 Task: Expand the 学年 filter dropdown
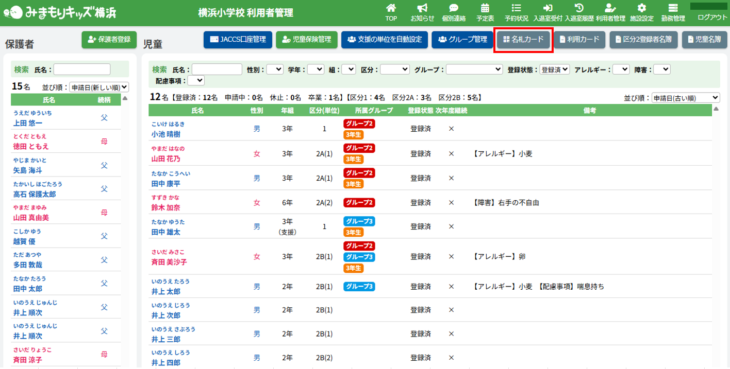pyautogui.click(x=316, y=69)
